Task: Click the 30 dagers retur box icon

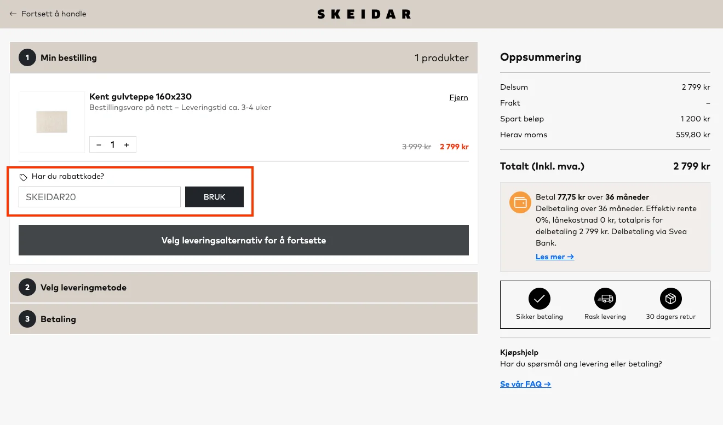Action: tap(671, 299)
